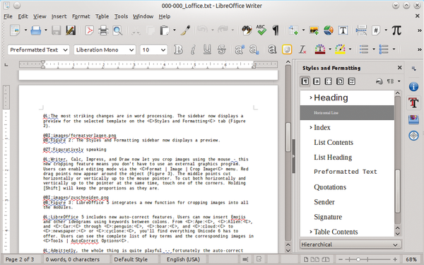This screenshot has width=424, height=265.
Task: Select the Quotations style
Action: 330,187
